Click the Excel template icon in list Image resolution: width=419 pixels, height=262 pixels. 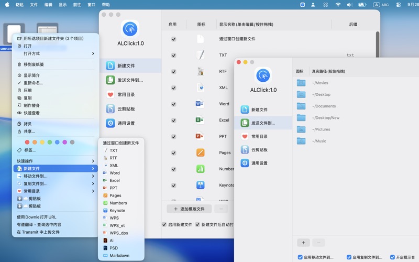point(200,120)
